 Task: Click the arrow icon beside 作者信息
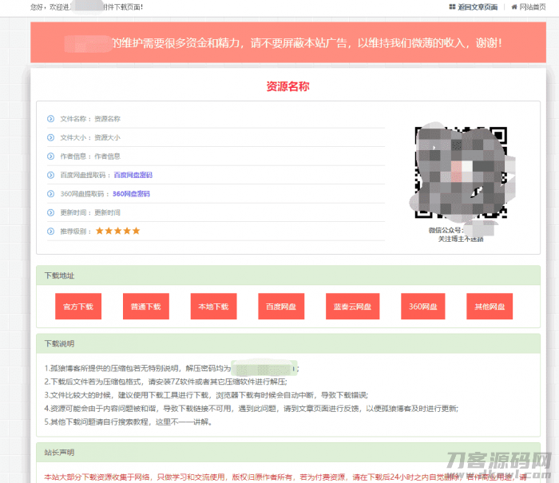(51, 156)
